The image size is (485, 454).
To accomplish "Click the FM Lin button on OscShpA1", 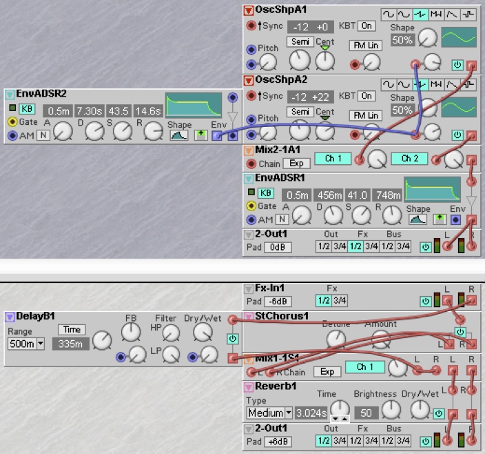I will (x=366, y=46).
